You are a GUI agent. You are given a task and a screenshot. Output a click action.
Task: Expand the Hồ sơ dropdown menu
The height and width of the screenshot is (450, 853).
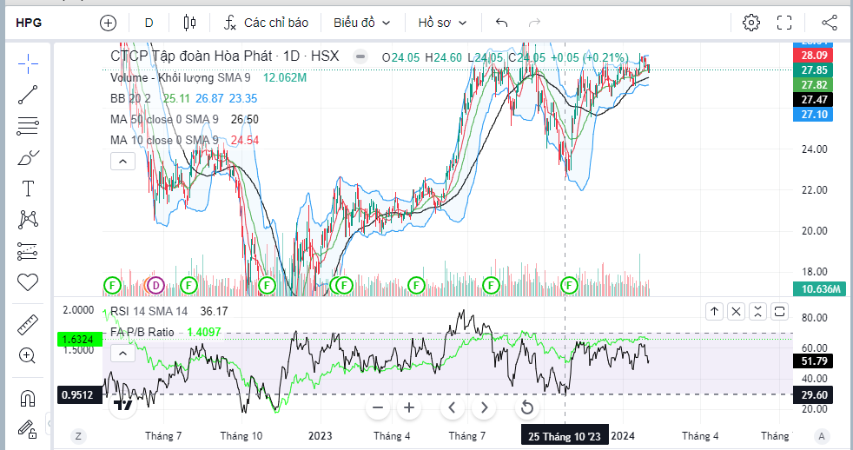pos(442,23)
